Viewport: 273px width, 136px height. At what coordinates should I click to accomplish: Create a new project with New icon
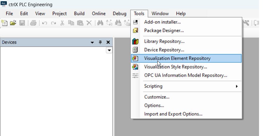coord(4,23)
